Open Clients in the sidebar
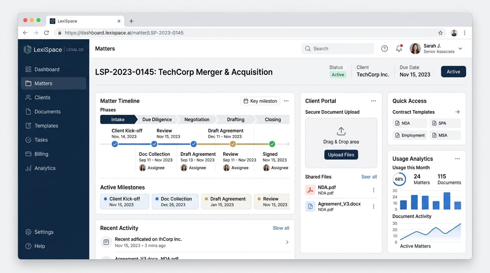This screenshot has width=490, height=273. point(53,97)
